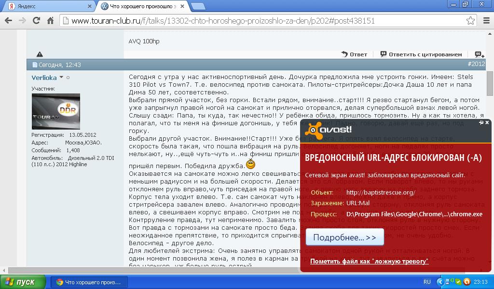Screen dimensions: 494x289
Task: Expand hidden tray icons with the arrow
Action: [x=440, y=282]
